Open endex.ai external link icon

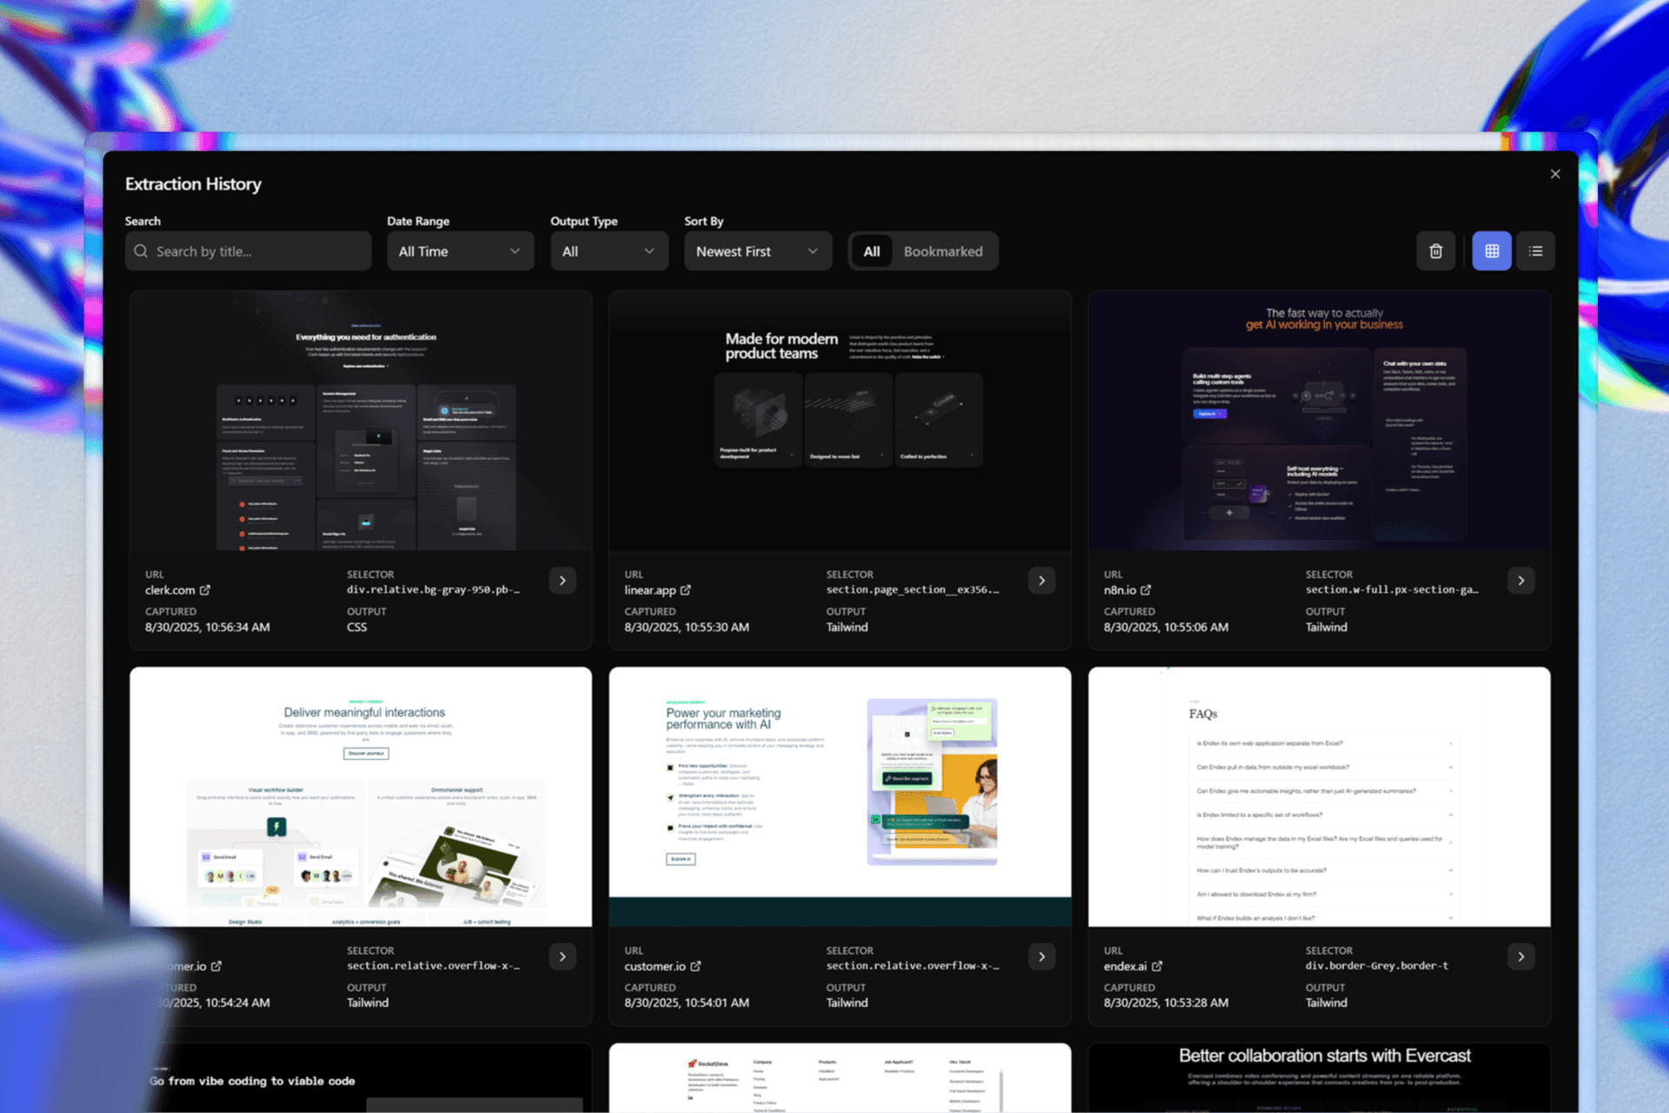click(x=1157, y=966)
